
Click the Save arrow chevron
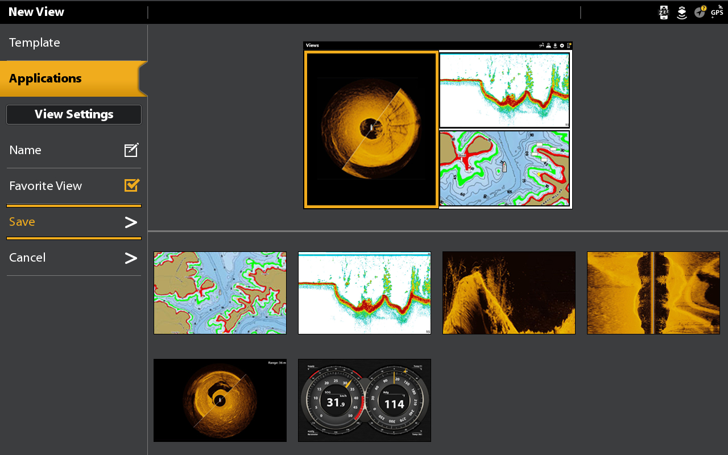[131, 222]
